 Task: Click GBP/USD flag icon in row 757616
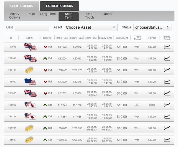click(30, 47)
